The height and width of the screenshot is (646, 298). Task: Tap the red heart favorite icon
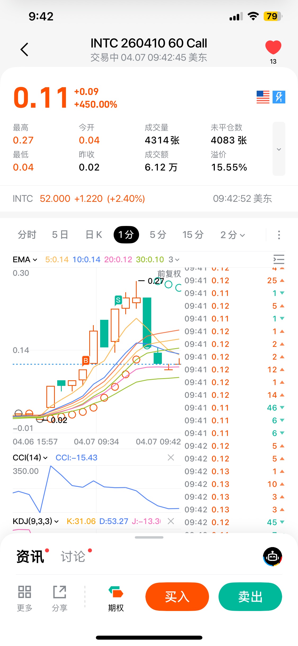tap(273, 47)
